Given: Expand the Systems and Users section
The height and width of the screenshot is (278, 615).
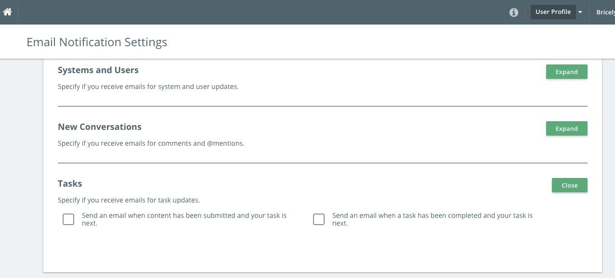Looking at the screenshot, I should [566, 72].
